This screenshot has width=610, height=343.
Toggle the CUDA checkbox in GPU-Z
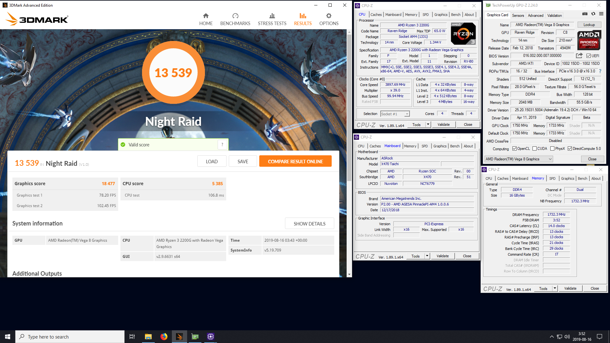(535, 149)
